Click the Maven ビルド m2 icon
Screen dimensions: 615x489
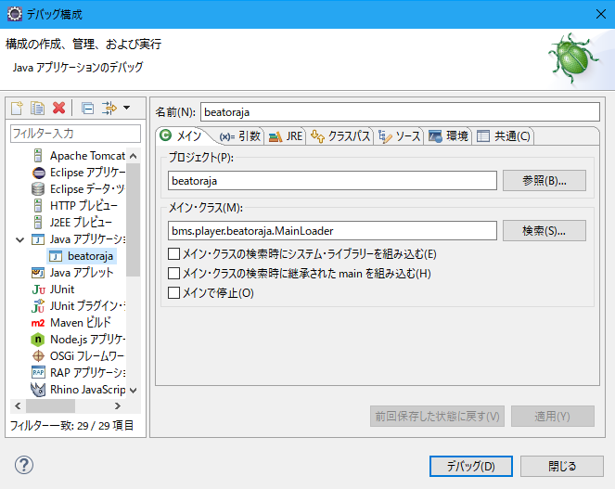(x=38, y=323)
